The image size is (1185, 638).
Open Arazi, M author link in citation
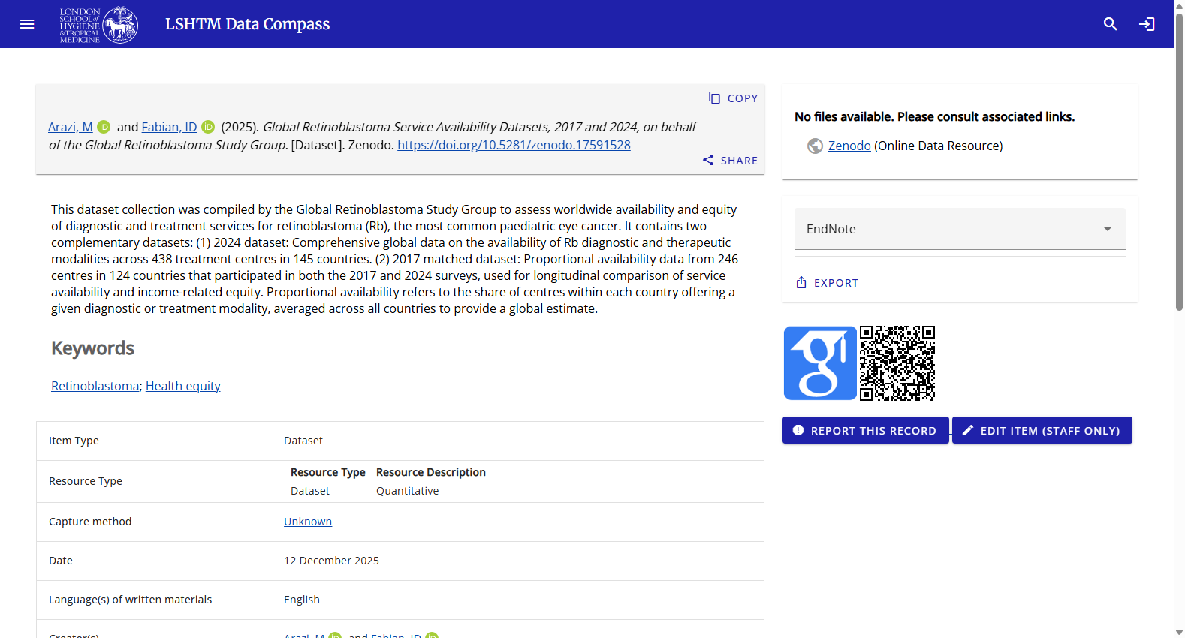point(71,127)
